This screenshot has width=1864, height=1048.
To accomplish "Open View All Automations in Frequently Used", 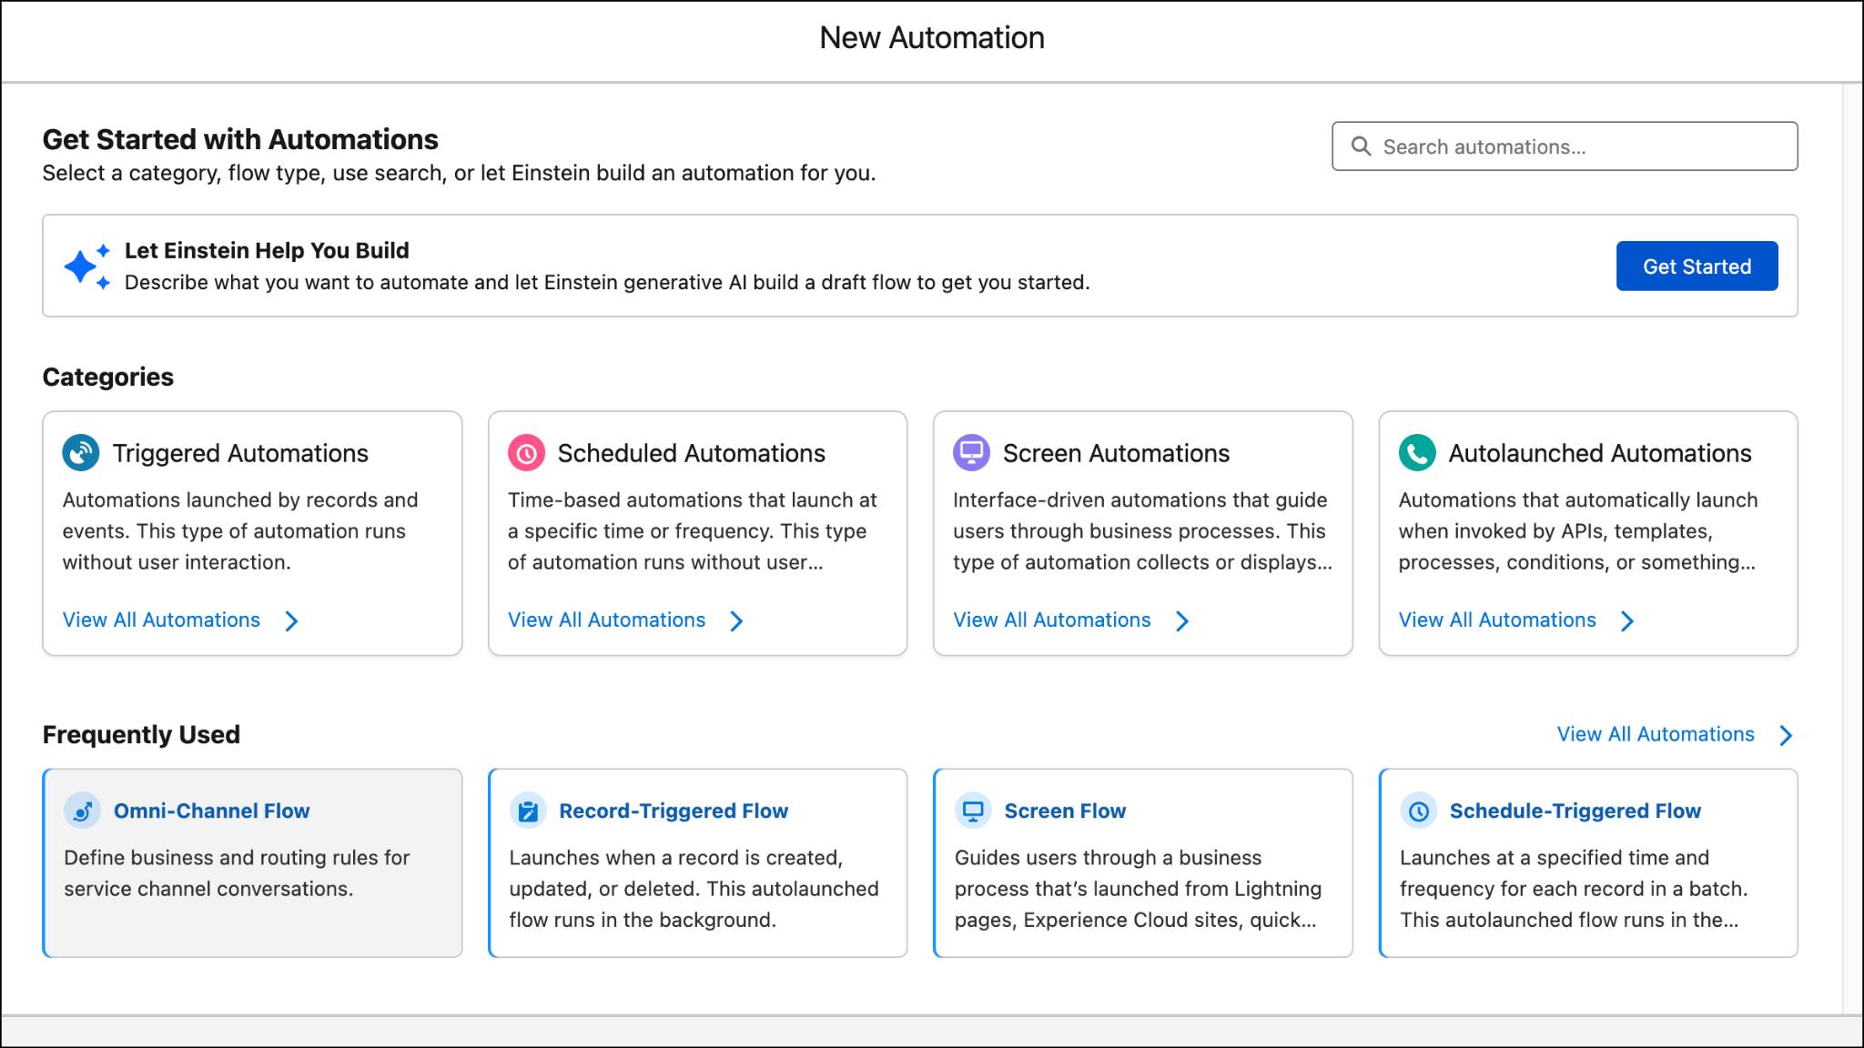I will [1656, 734].
